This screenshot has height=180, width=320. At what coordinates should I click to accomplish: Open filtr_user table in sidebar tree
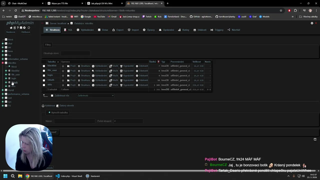pos(15,74)
